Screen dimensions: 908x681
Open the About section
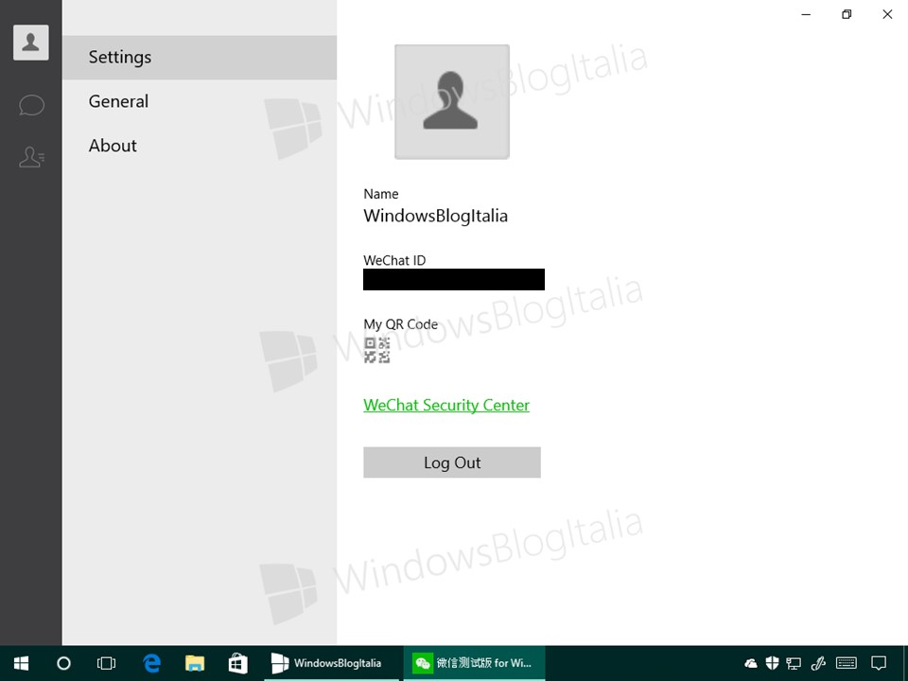point(200,146)
